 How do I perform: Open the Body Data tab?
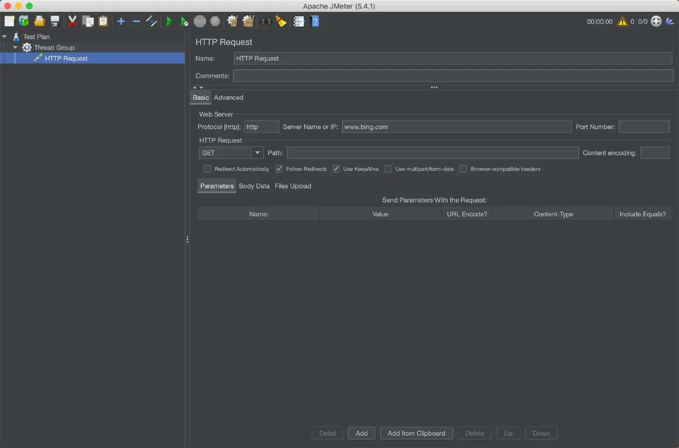click(254, 186)
